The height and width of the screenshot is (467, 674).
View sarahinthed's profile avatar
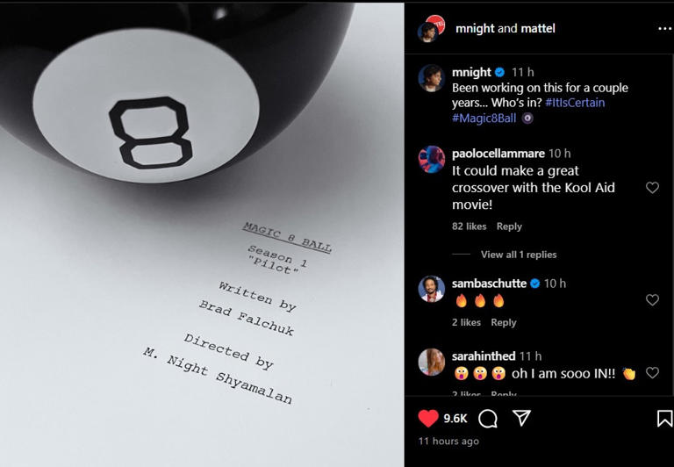click(x=432, y=362)
